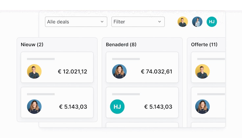Open the € 12.021,12 deal amount
Screen dimensions: 242x138
tap(72, 71)
